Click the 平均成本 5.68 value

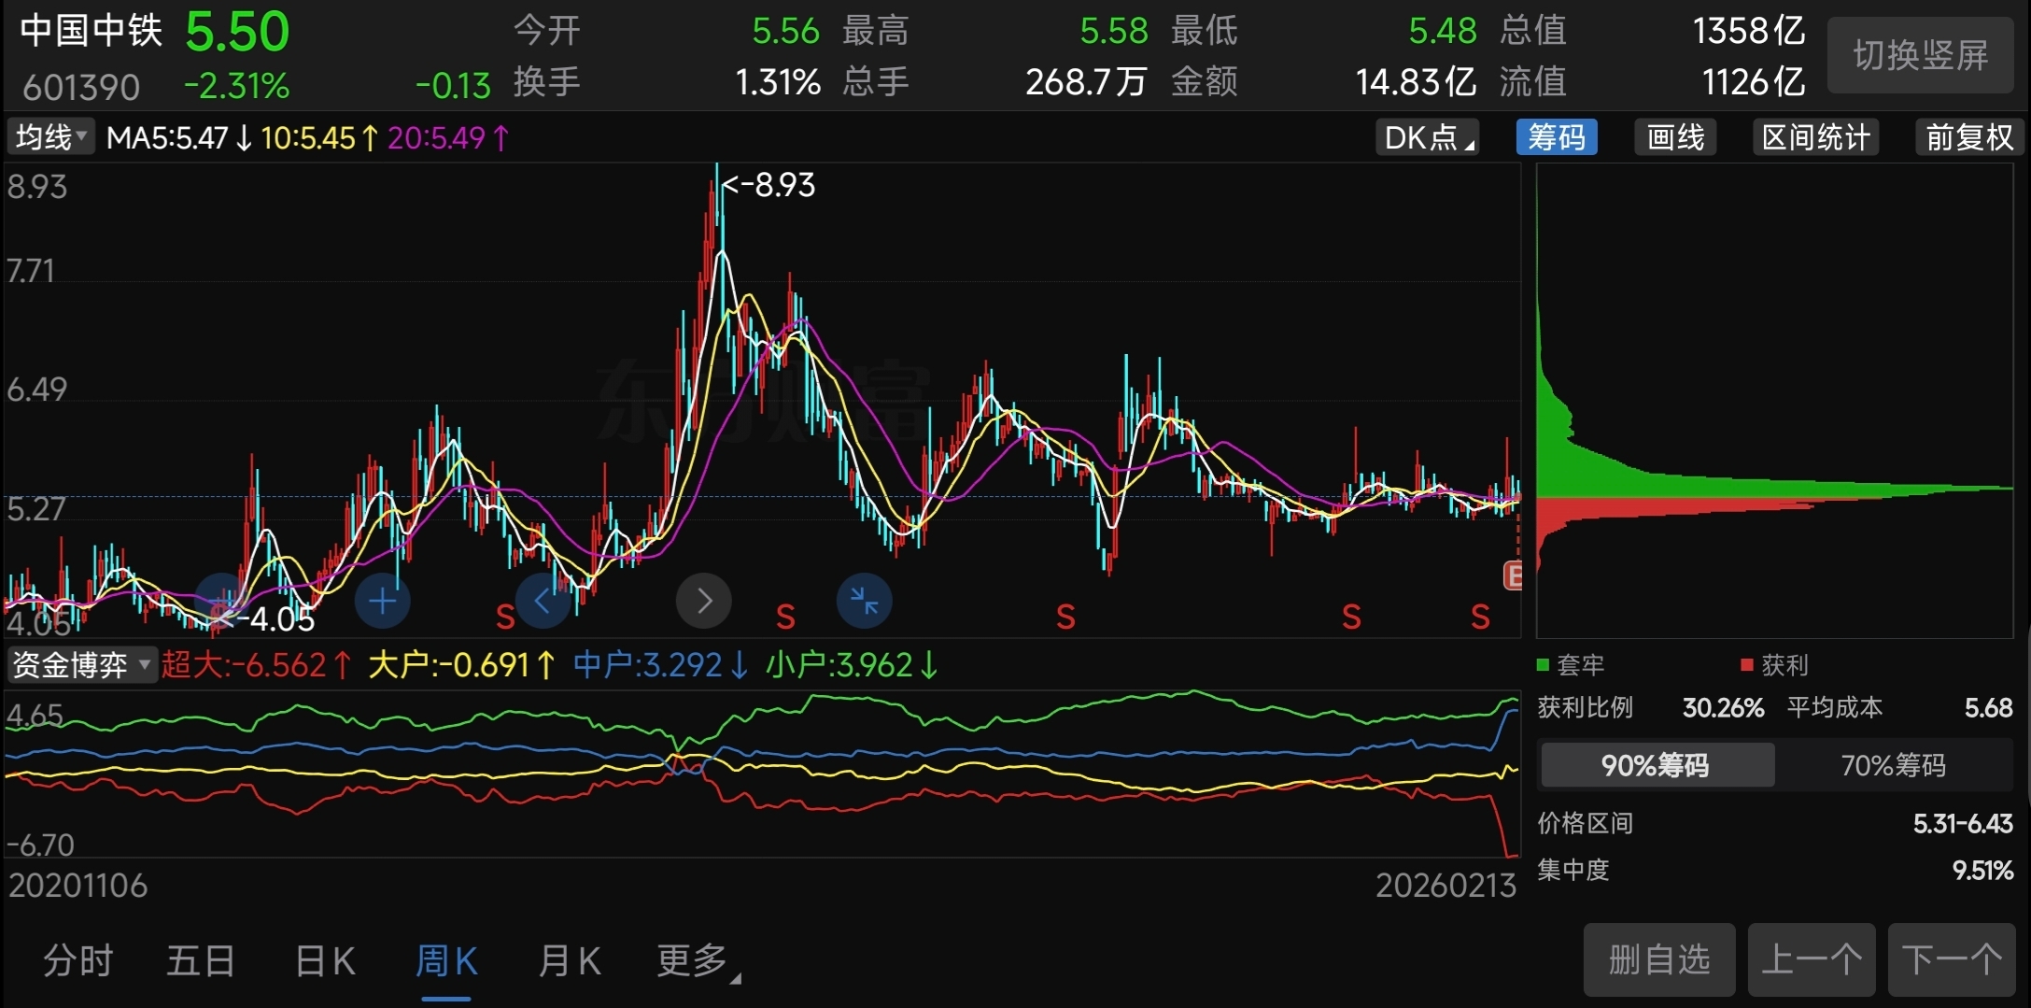click(1988, 708)
